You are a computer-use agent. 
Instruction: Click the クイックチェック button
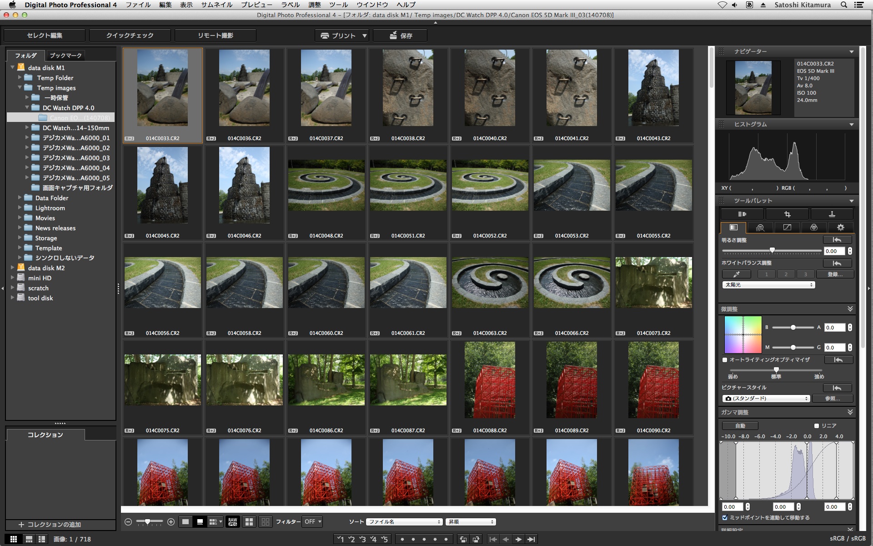point(130,35)
